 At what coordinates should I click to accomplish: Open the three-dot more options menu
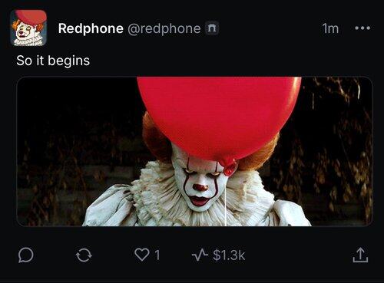362,28
